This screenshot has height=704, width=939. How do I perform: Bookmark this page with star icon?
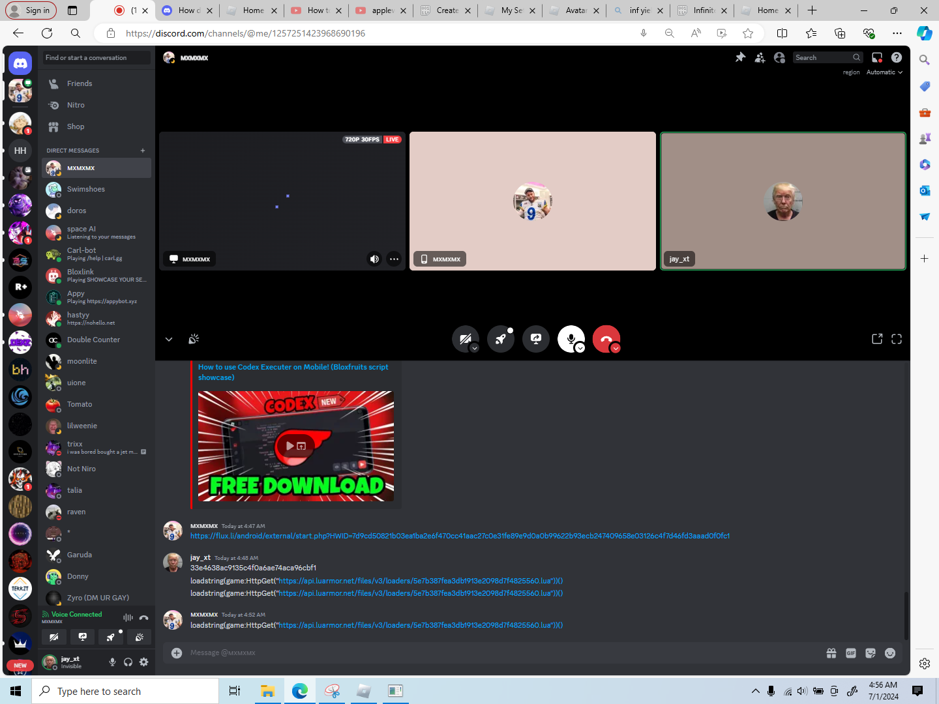point(748,33)
